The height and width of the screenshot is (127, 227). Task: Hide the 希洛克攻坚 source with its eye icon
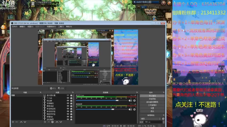[x=68, y=111]
